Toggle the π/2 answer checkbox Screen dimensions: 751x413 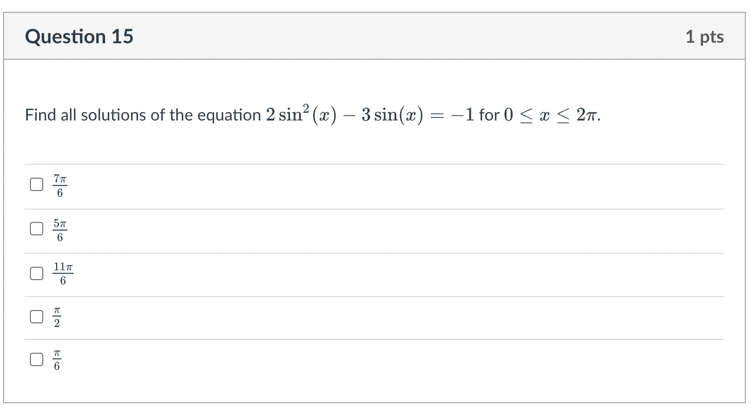(x=36, y=317)
